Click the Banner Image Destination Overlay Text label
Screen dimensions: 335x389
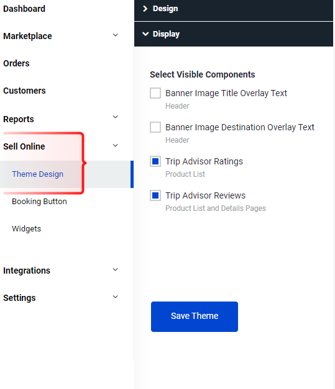pyautogui.click(x=240, y=127)
